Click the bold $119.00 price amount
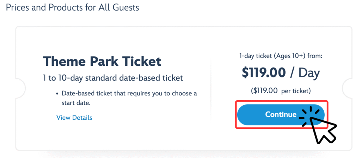The image size is (361, 158). [264, 73]
